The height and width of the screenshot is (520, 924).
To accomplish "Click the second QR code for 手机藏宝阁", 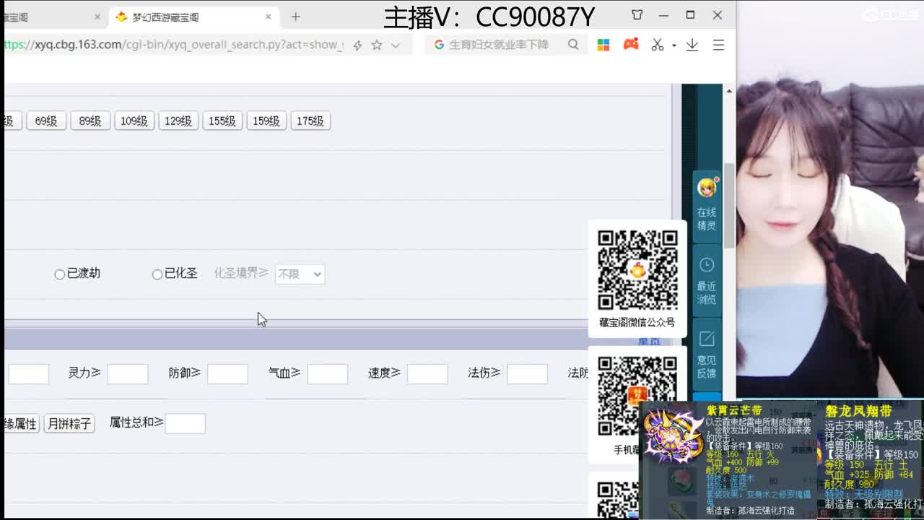I will [637, 396].
